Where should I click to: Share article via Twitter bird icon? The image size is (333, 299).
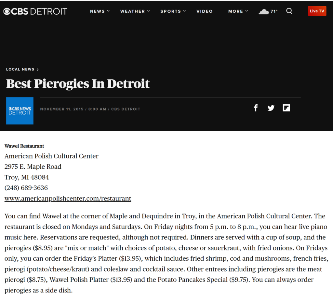[271, 108]
